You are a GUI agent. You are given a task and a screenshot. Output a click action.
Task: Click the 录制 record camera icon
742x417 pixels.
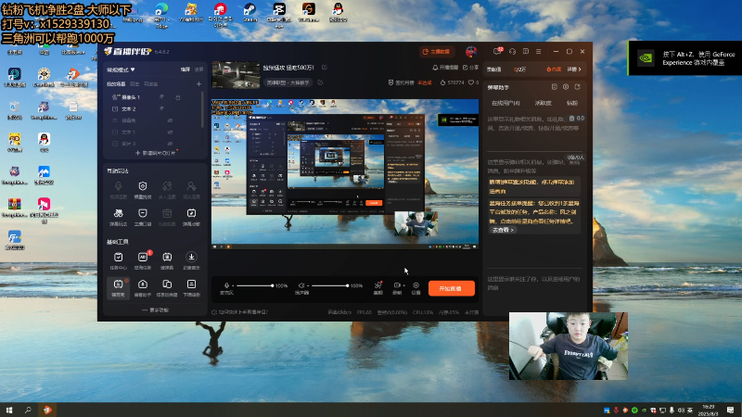397,285
